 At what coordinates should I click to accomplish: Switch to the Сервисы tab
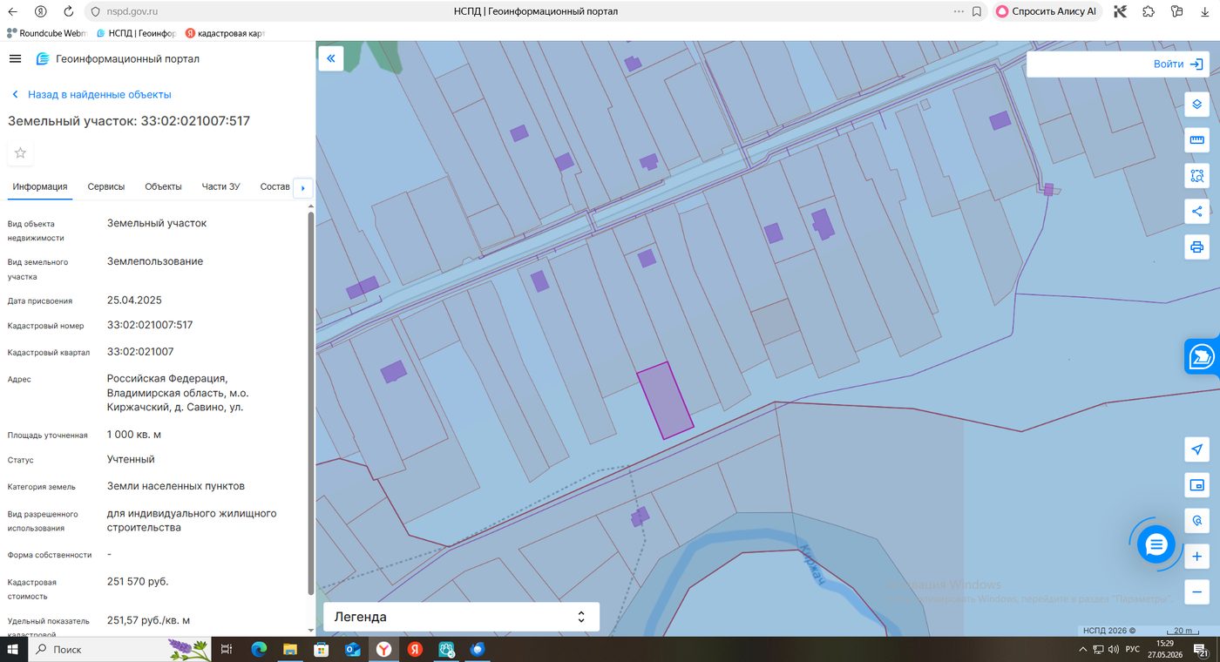pos(106,186)
